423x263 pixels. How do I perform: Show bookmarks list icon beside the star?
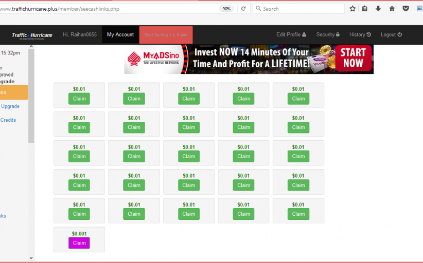pyautogui.click(x=365, y=9)
